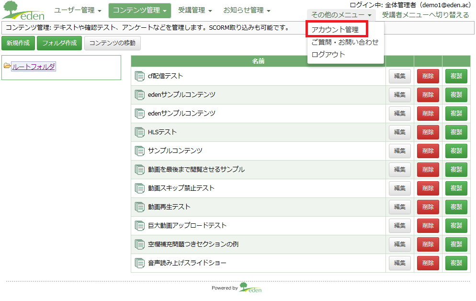Viewport: 476px width, 301px height.
Task: Expand the 受講管理 dropdown
Action: click(194, 11)
